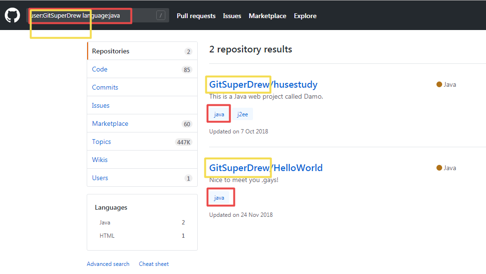Image resolution: width=486 pixels, height=274 pixels.
Task: Open Pull requests in the top navigation
Action: (x=196, y=16)
